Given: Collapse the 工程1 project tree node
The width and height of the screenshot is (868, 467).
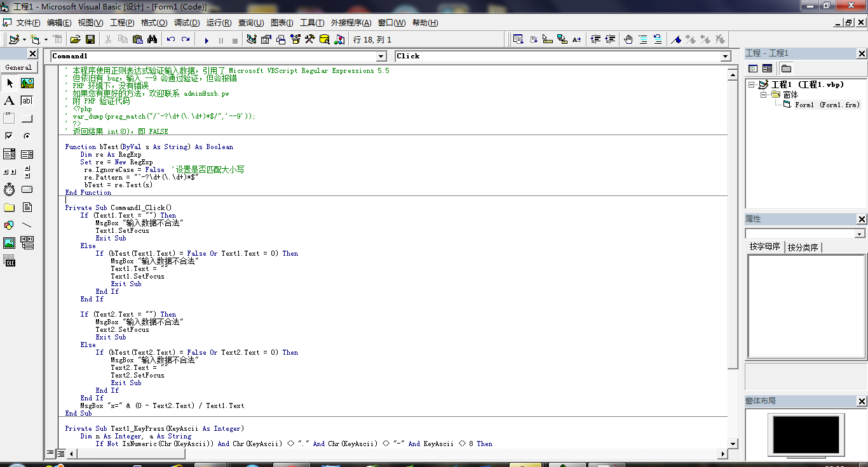Looking at the screenshot, I should pyautogui.click(x=752, y=84).
